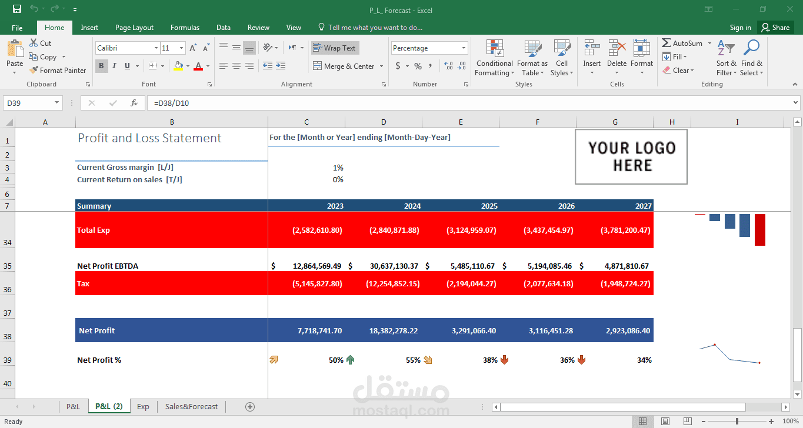
Task: Select column D header
Action: pyautogui.click(x=384, y=122)
